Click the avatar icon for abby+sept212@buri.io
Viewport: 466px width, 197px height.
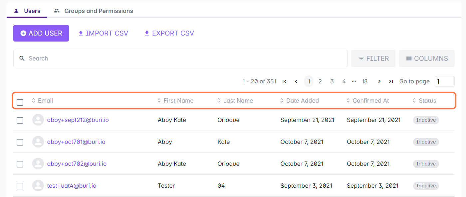pos(38,120)
